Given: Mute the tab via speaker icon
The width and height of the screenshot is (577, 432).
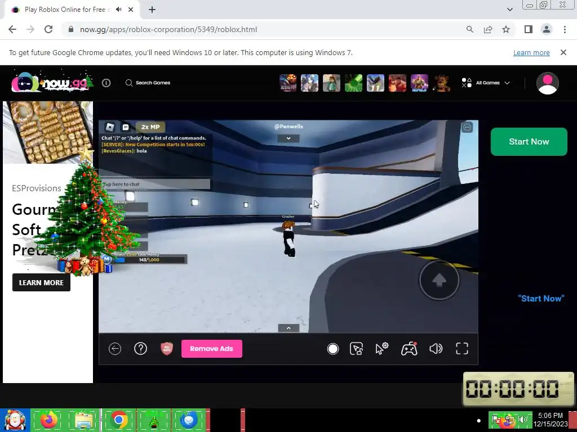Looking at the screenshot, I should pos(118,10).
